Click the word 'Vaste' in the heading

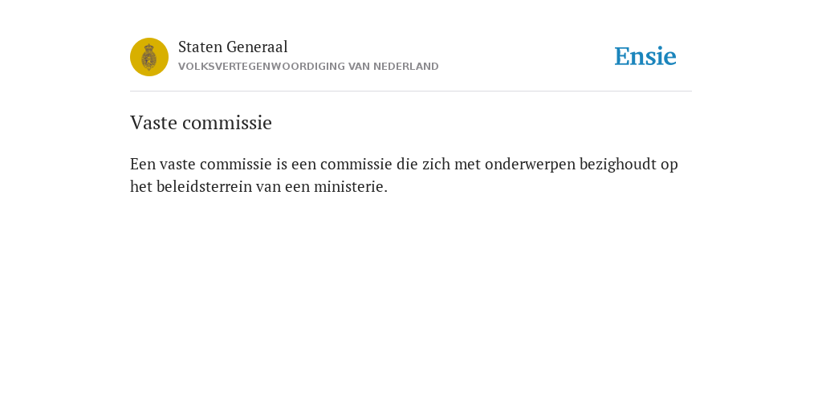[153, 123]
